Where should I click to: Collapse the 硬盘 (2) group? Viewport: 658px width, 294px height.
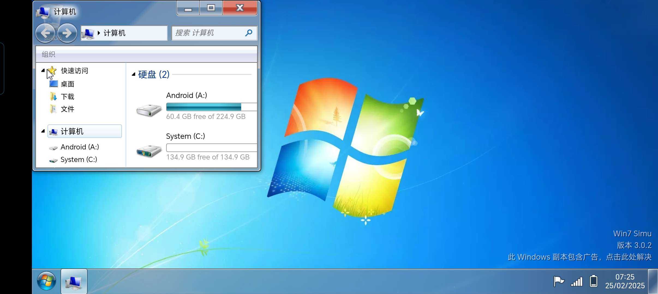click(133, 74)
